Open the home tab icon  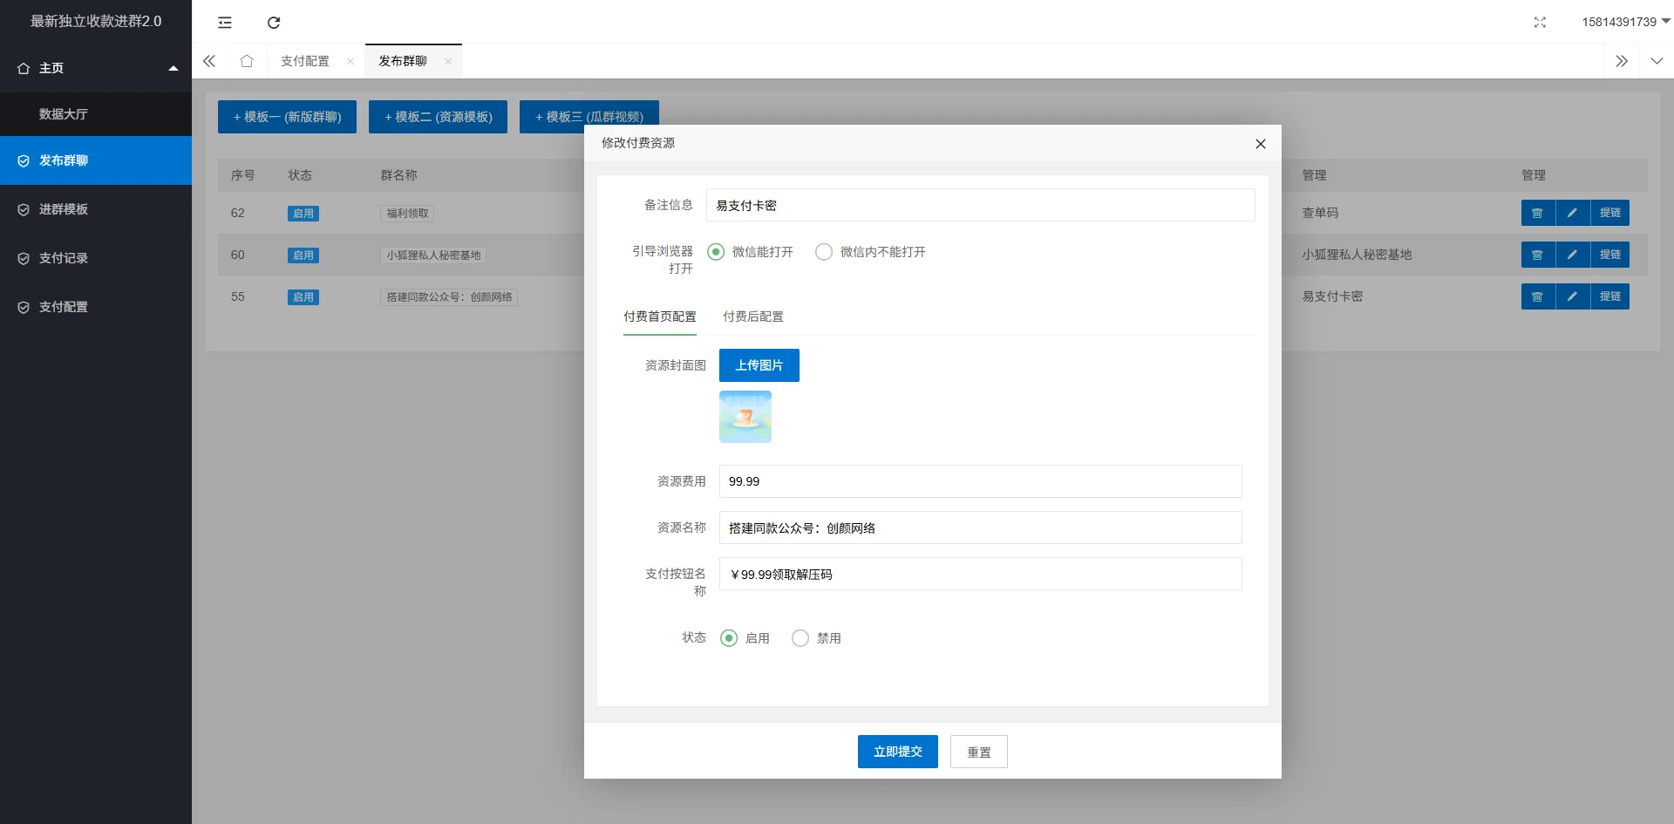pyautogui.click(x=247, y=61)
